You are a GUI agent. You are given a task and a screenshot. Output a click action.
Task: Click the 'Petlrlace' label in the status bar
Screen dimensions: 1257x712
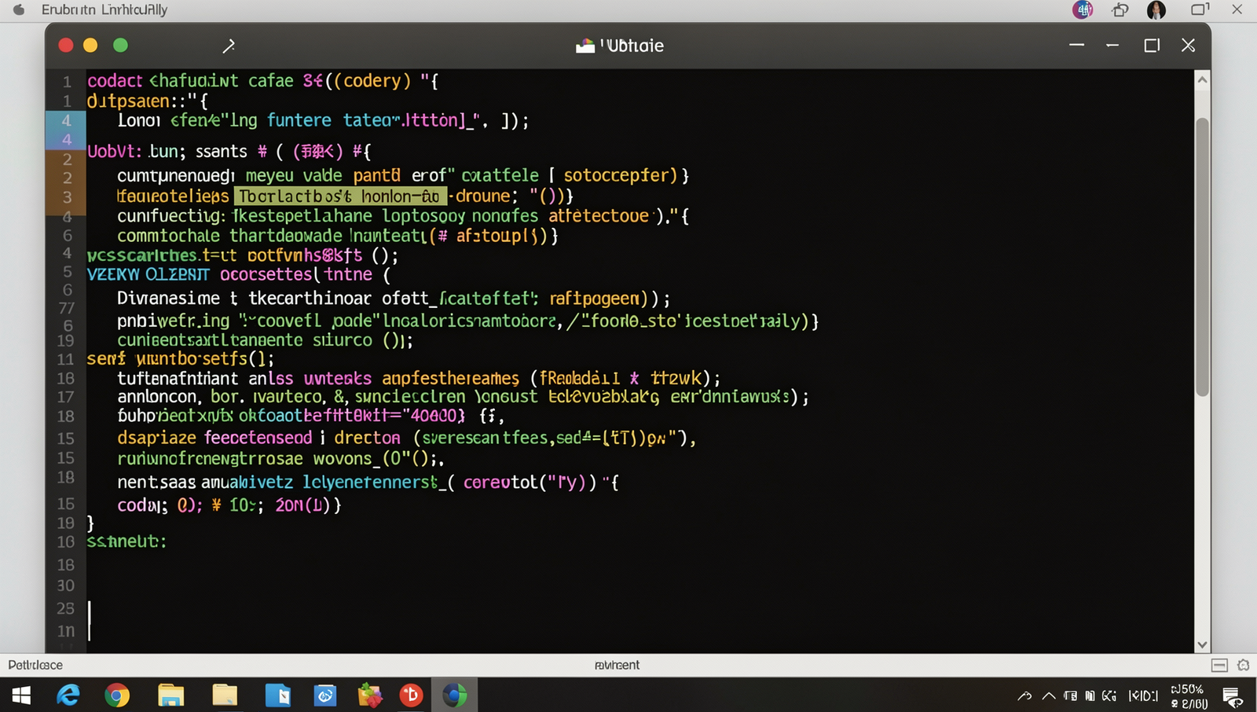[35, 665]
